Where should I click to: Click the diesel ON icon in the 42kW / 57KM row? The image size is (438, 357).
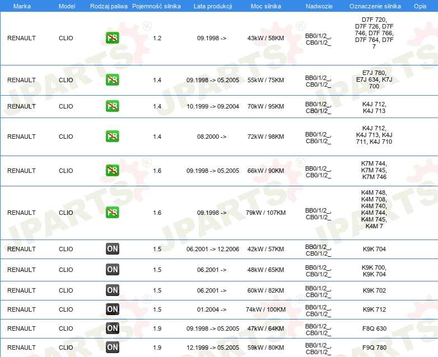112,249
